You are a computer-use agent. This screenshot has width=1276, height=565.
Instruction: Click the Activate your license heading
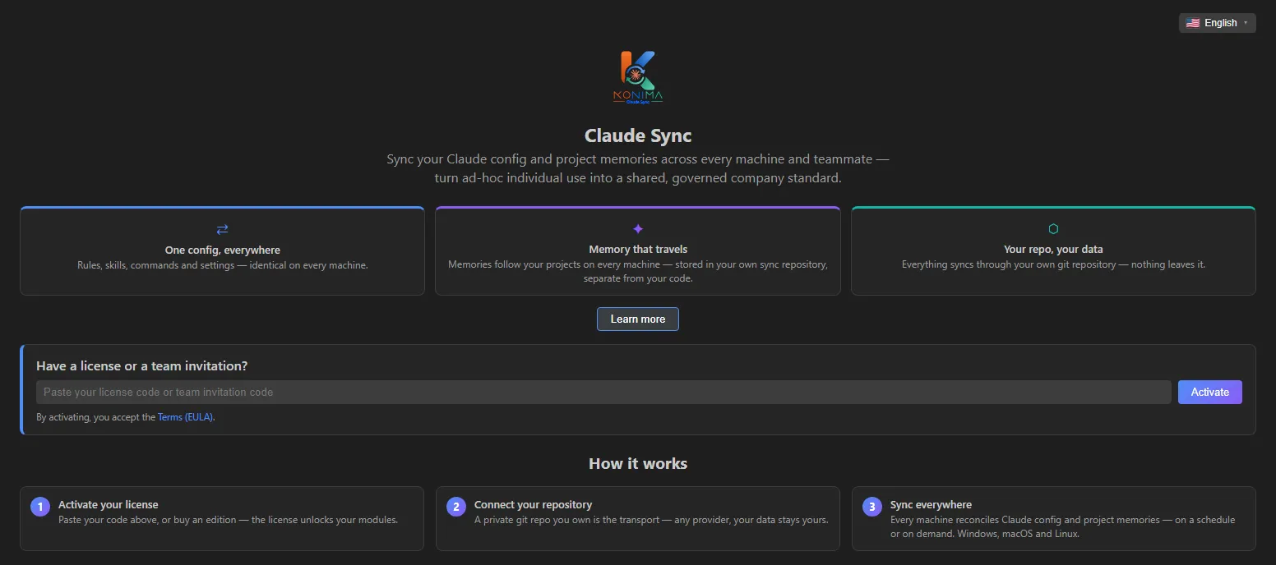click(x=109, y=504)
